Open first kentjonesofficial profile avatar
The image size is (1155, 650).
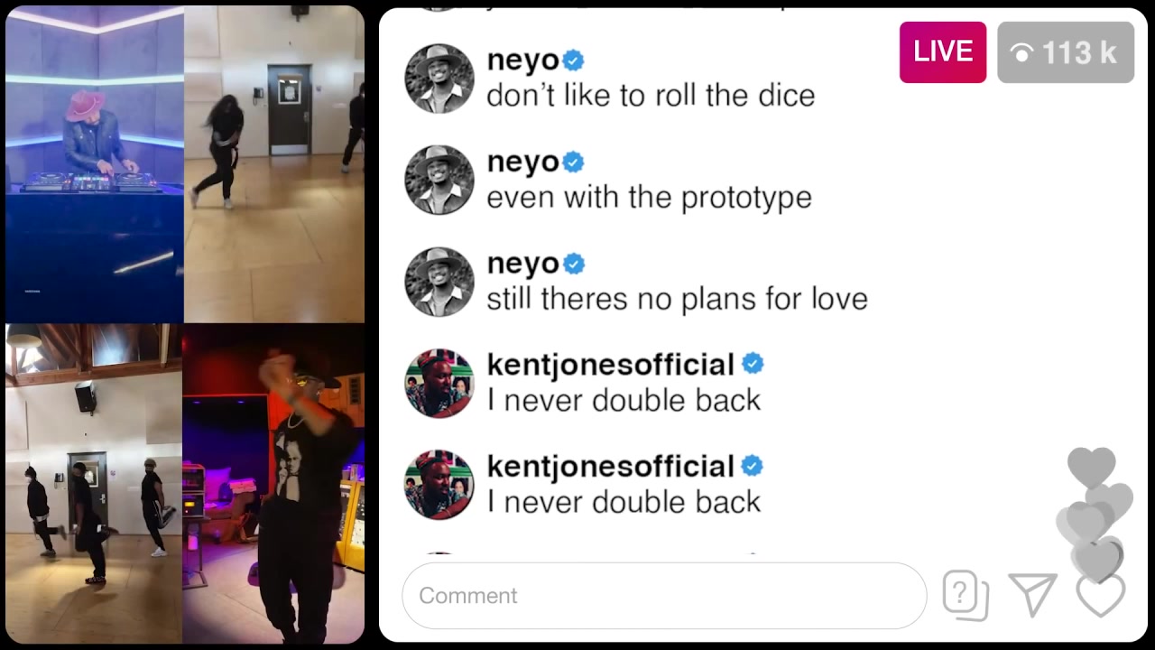coord(439,384)
